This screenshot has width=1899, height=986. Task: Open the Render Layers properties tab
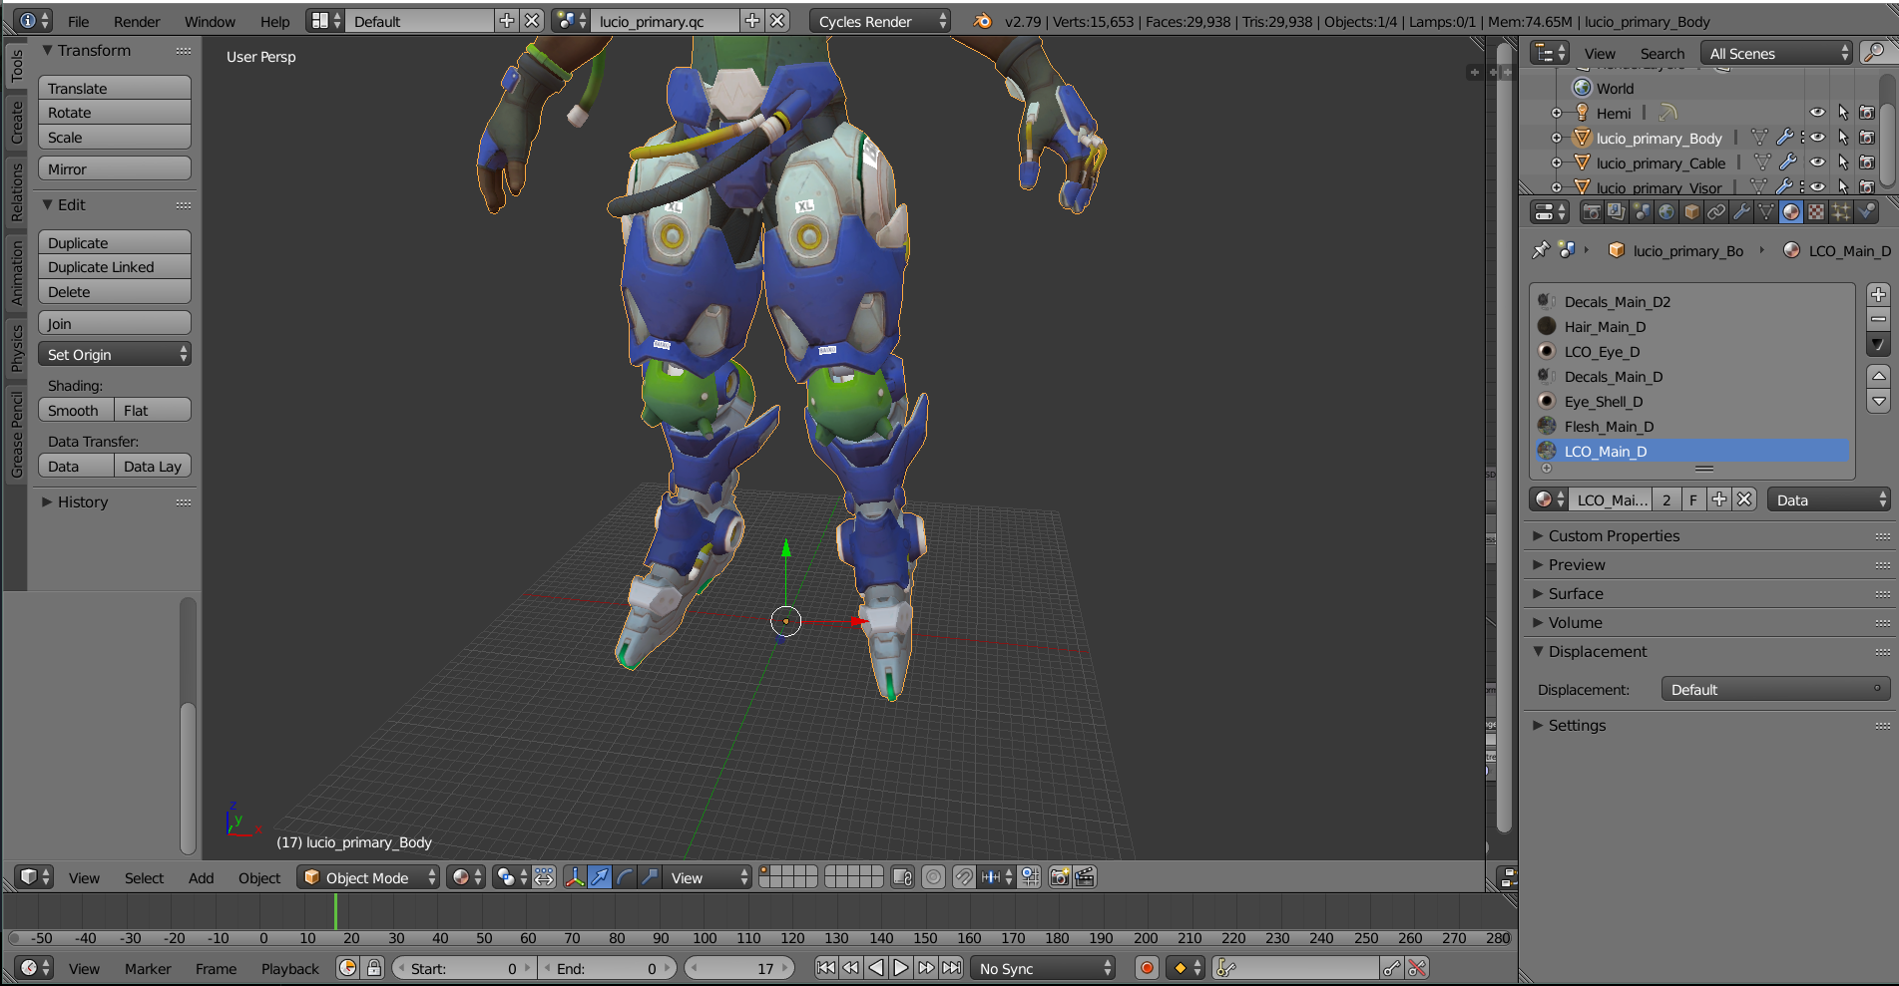point(1617,211)
